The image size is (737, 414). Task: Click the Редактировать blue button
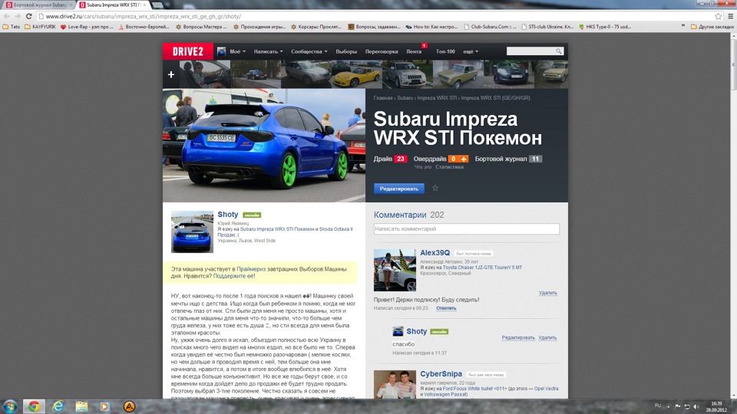[399, 189]
